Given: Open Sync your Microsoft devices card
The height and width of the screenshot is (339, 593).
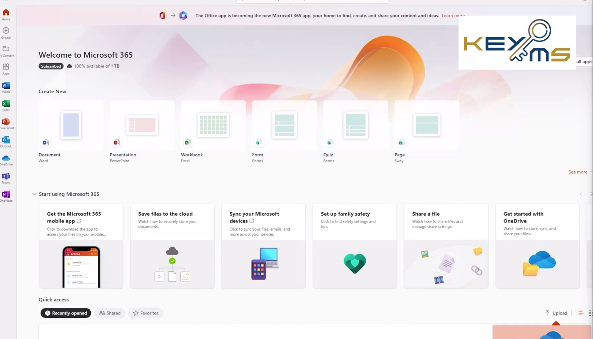Looking at the screenshot, I should pos(263,246).
